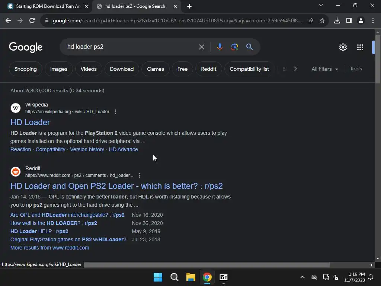Open search Tools

point(356,69)
